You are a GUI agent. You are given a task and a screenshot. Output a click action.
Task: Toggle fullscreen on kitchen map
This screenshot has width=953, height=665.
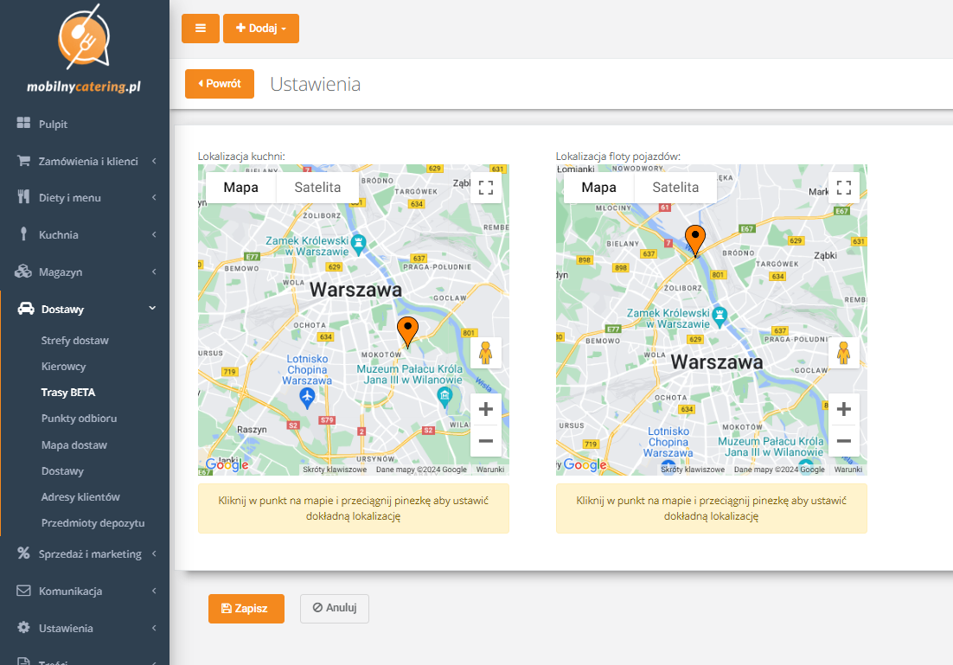click(x=486, y=188)
